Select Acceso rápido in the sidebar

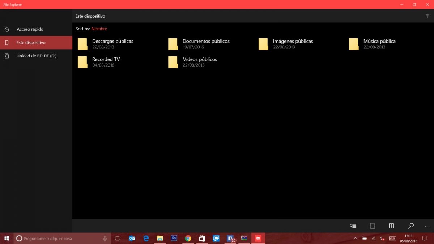(30, 29)
